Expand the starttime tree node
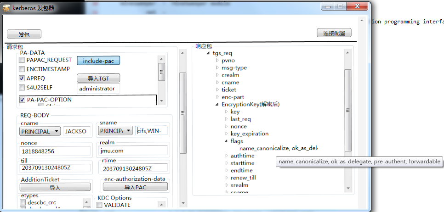The image size is (444, 212). coord(227,163)
